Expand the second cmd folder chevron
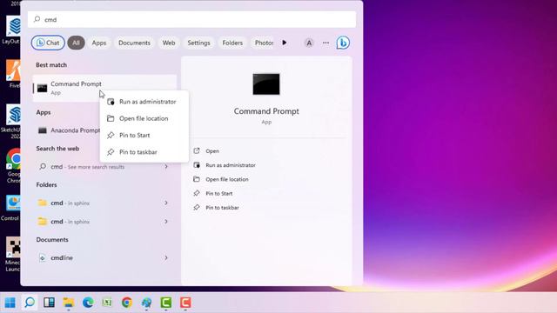The width and height of the screenshot is (557, 313). (166, 222)
